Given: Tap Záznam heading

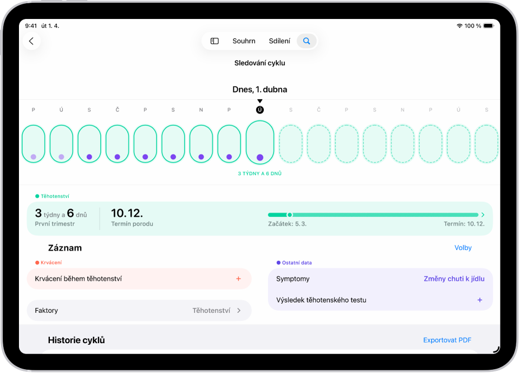Looking at the screenshot, I should point(65,248).
